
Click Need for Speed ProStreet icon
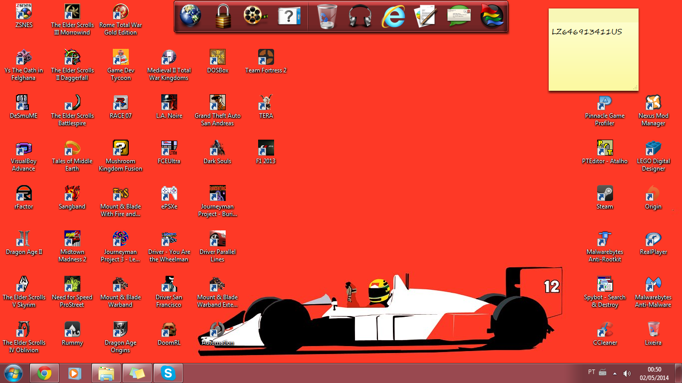pos(72,284)
